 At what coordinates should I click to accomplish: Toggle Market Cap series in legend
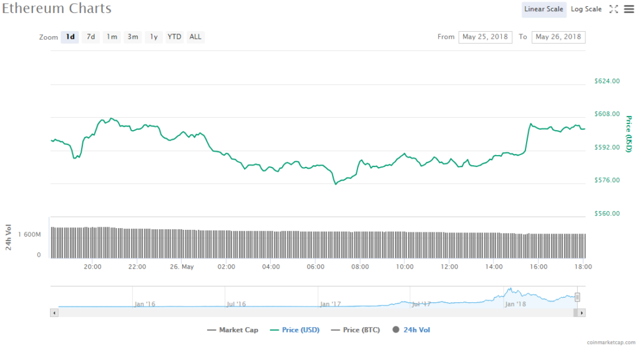232,330
